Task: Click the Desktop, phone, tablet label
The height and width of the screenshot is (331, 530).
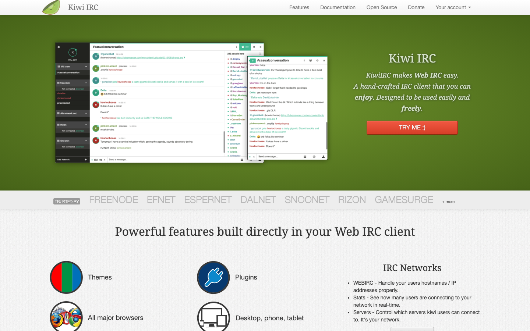Action: coord(270,318)
